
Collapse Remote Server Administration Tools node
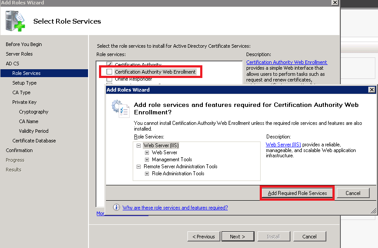click(138, 167)
